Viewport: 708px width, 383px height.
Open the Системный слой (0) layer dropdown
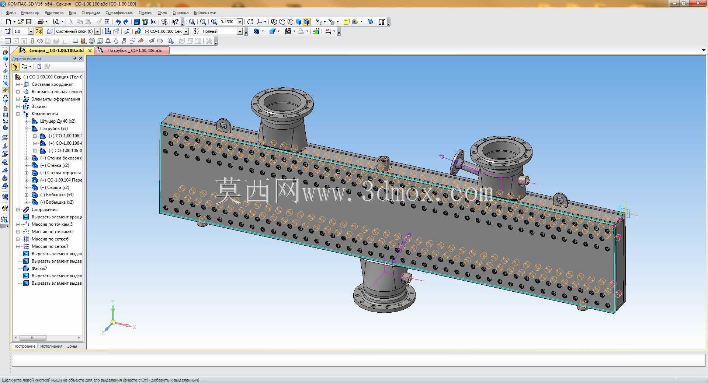98,31
